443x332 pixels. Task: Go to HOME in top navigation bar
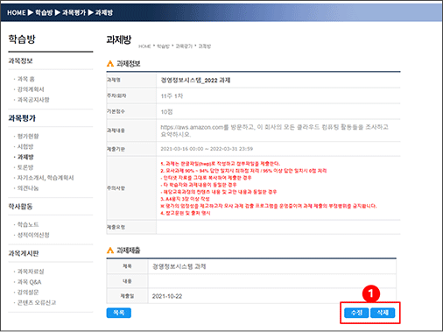point(17,12)
